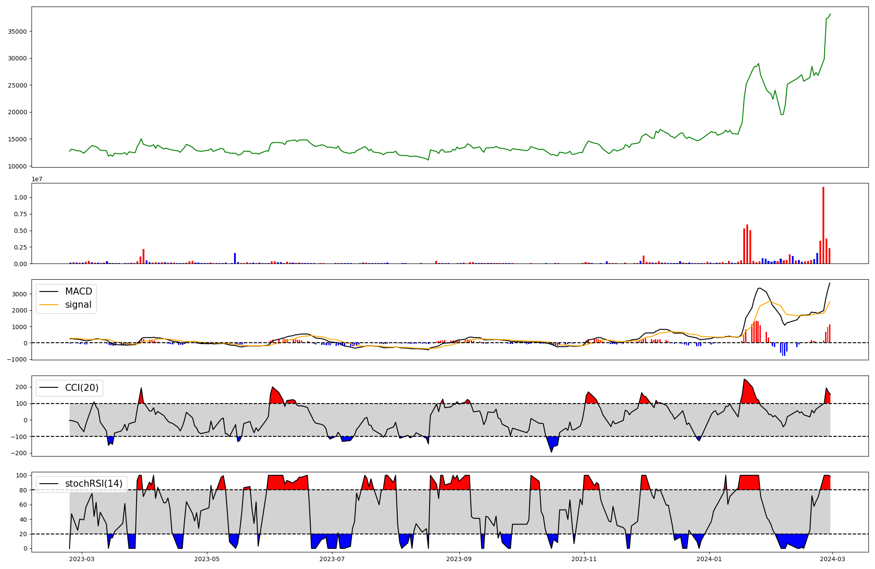
Task: Click the orange signal legend line
Action: (49, 305)
